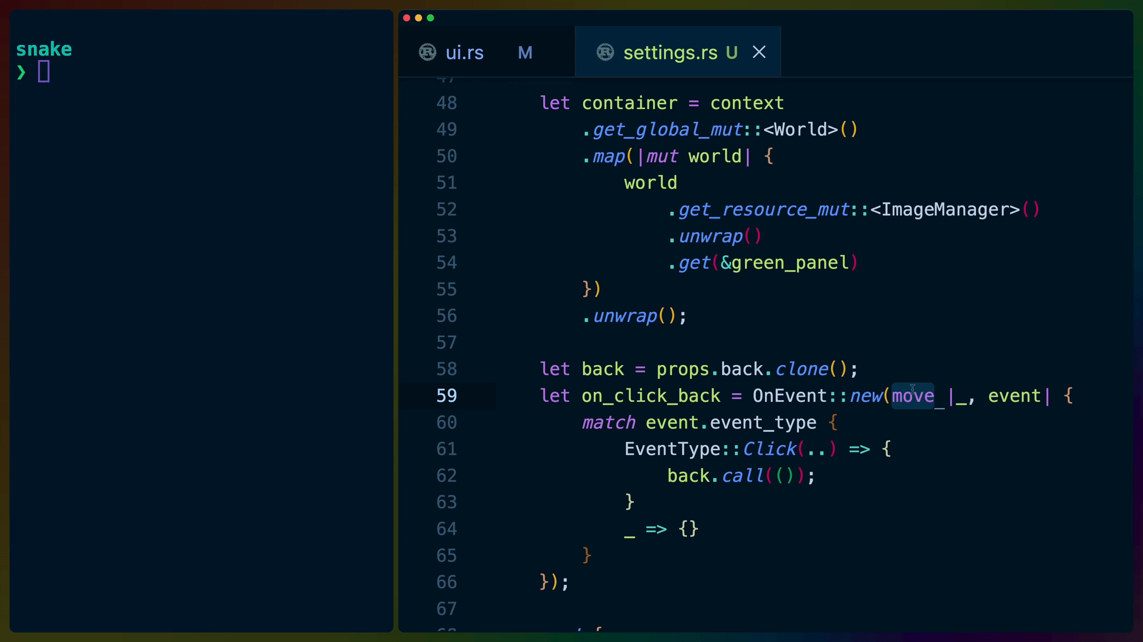
Task: Click line number 59 in gutter
Action: (446, 396)
